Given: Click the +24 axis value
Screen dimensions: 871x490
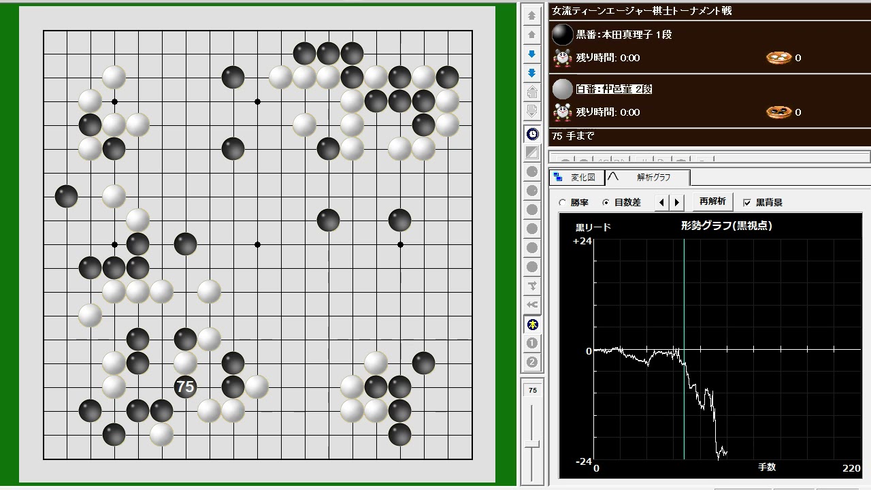Looking at the screenshot, I should (x=582, y=241).
